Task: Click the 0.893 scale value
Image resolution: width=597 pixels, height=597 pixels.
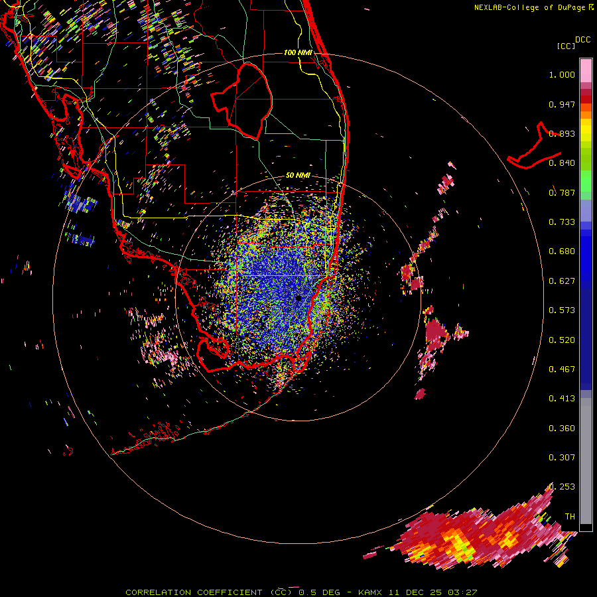Action: click(x=562, y=133)
